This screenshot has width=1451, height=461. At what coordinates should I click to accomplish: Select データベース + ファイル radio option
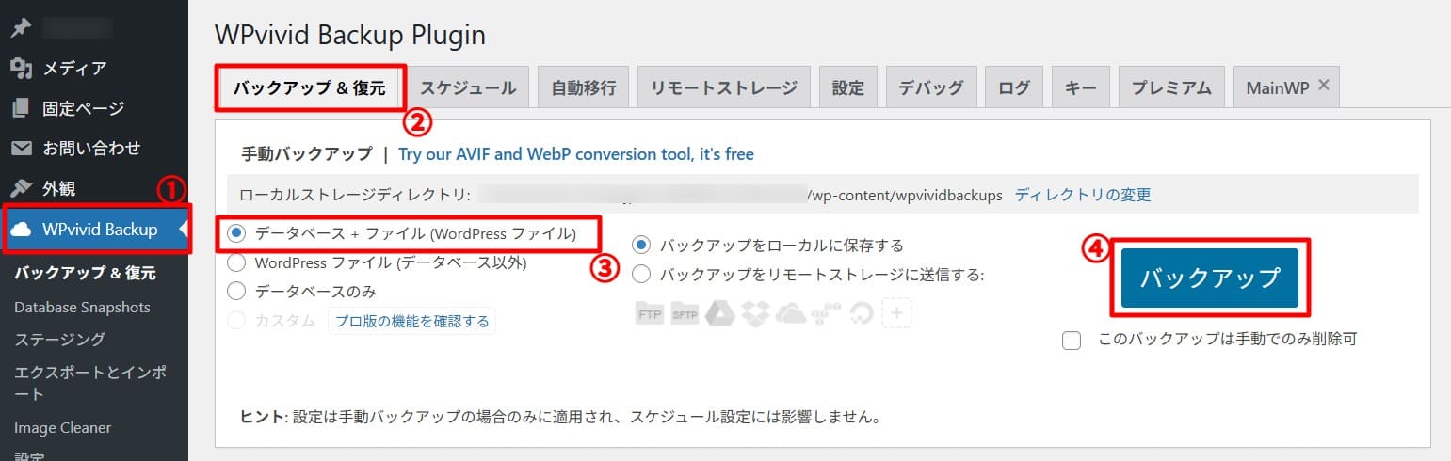point(236,232)
